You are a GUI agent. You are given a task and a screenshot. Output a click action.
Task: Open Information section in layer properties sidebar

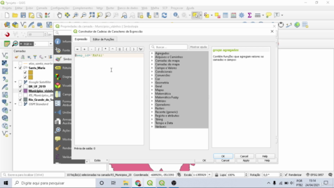63,41
